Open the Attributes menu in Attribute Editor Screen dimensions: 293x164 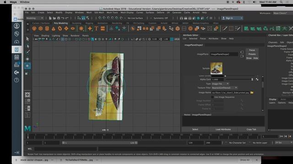(x=213, y=38)
